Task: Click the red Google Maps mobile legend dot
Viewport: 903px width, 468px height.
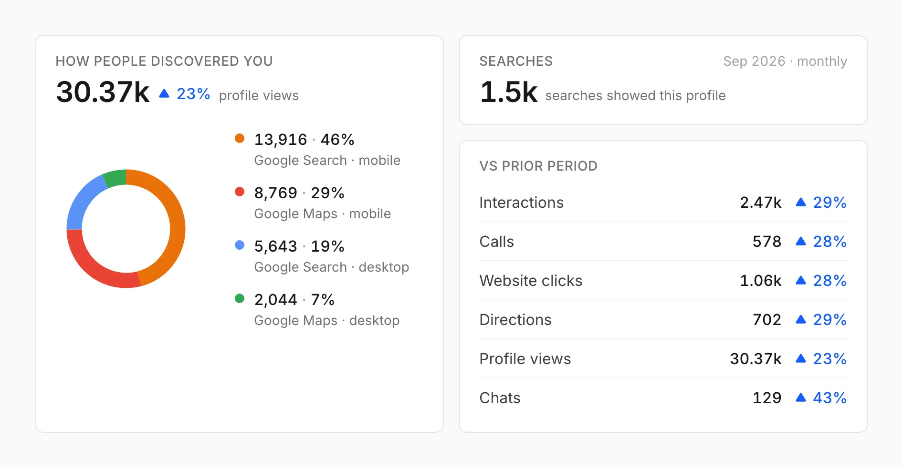Action: pyautogui.click(x=240, y=192)
